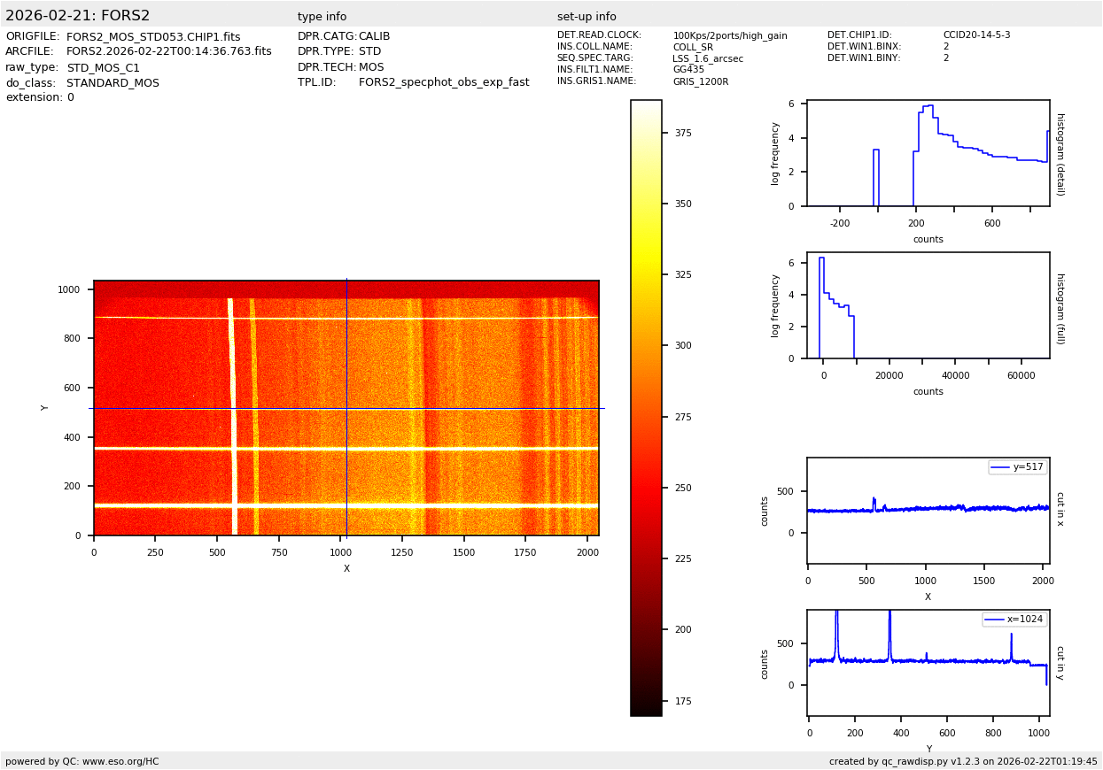
Task: Select the ARCFILE filename text
Action: point(168,52)
